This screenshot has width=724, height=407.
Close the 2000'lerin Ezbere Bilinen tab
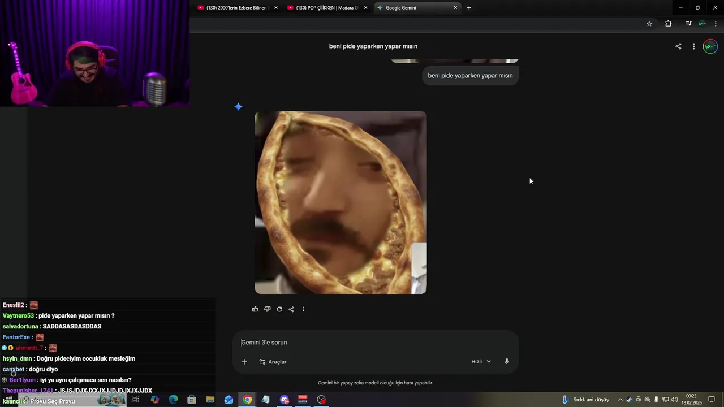coord(276,8)
